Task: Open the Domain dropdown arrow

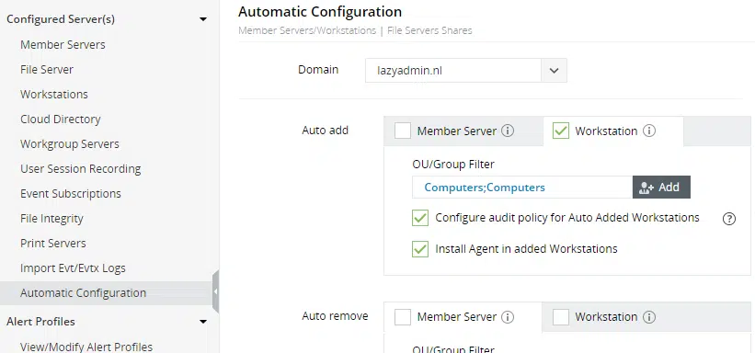Action: click(x=555, y=70)
